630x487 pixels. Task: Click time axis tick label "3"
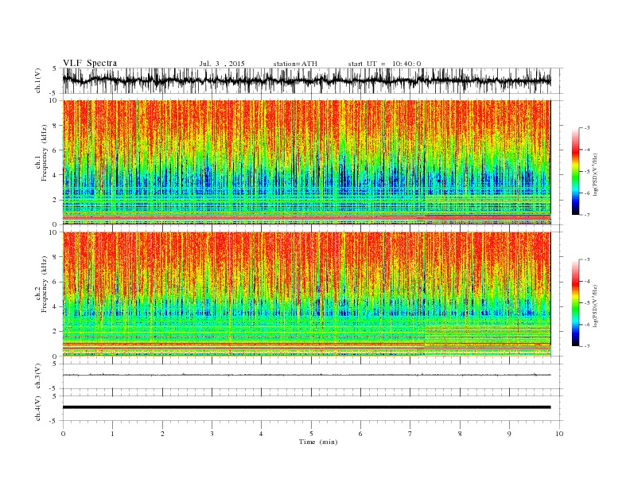tap(212, 434)
